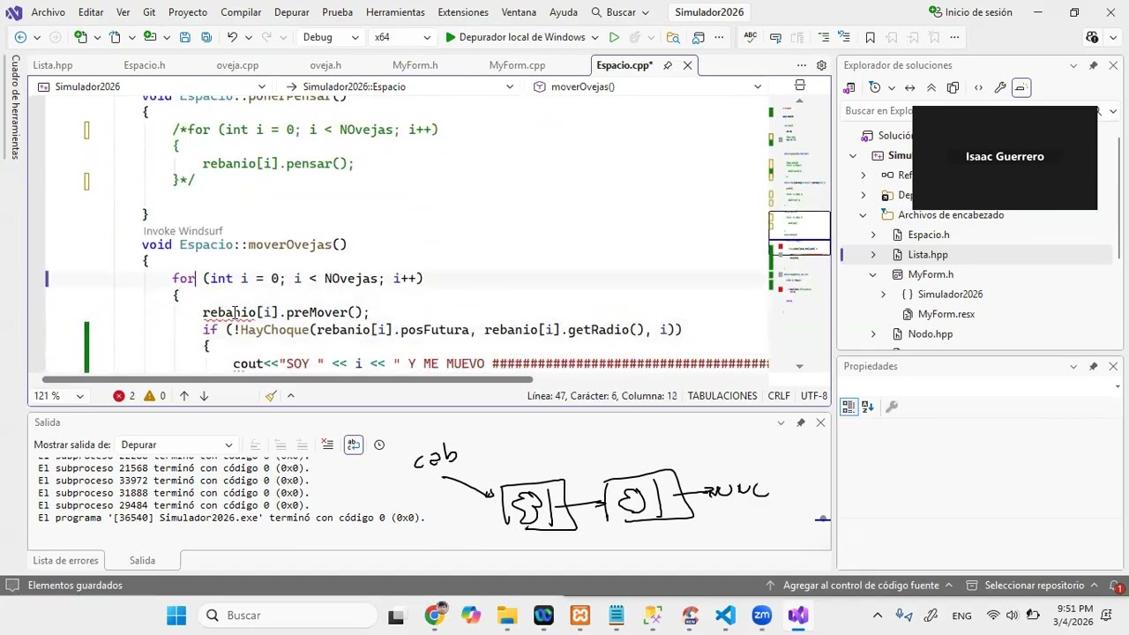Click the Save file toolbar icon
The height and width of the screenshot is (635, 1129).
[184, 37]
